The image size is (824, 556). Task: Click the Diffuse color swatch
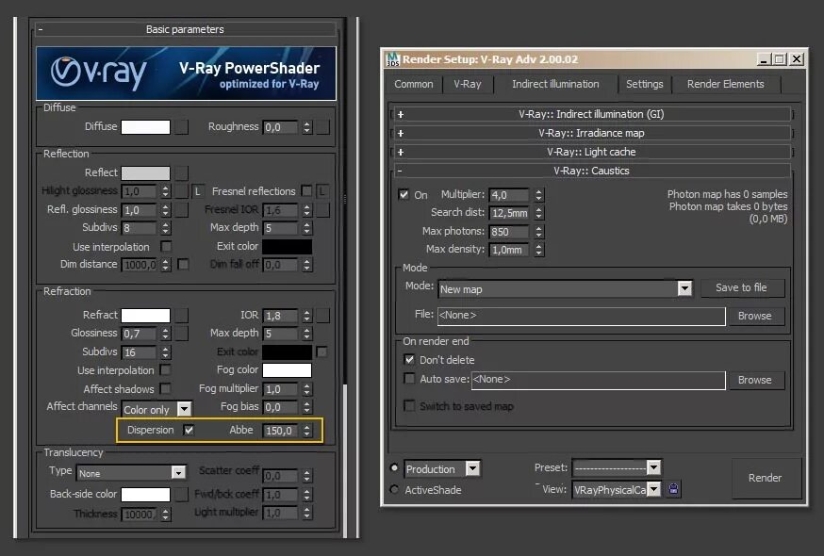click(145, 127)
